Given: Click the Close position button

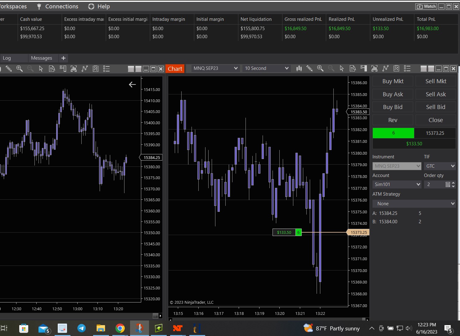Looking at the screenshot, I should [x=435, y=120].
